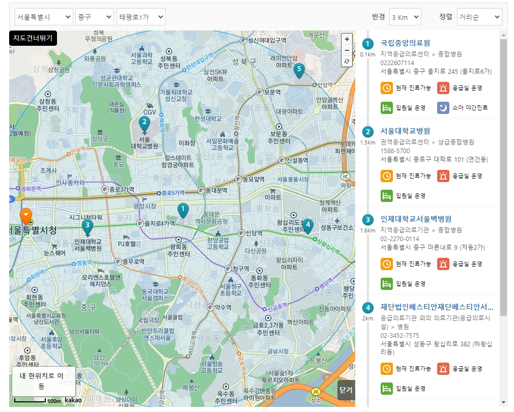Click 약수역 station label on map
The image size is (514, 412).
coord(223,308)
